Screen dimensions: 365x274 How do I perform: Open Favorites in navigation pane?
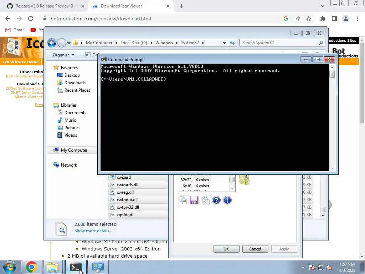(69, 67)
